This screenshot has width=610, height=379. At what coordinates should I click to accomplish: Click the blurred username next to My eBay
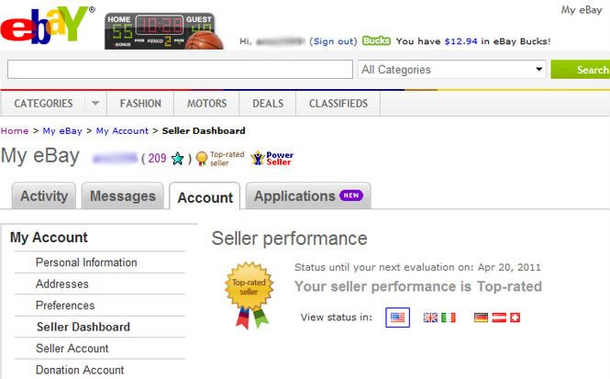(x=116, y=159)
